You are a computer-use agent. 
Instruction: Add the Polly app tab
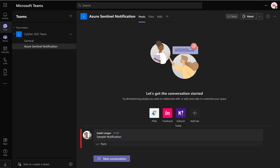click(x=154, y=113)
